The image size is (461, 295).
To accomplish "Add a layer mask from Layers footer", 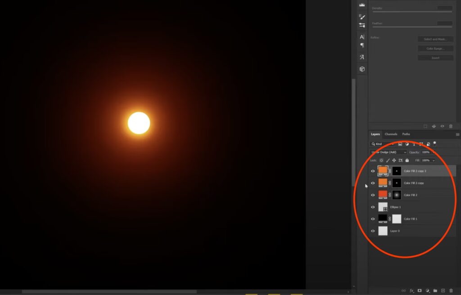I will pyautogui.click(x=420, y=291).
